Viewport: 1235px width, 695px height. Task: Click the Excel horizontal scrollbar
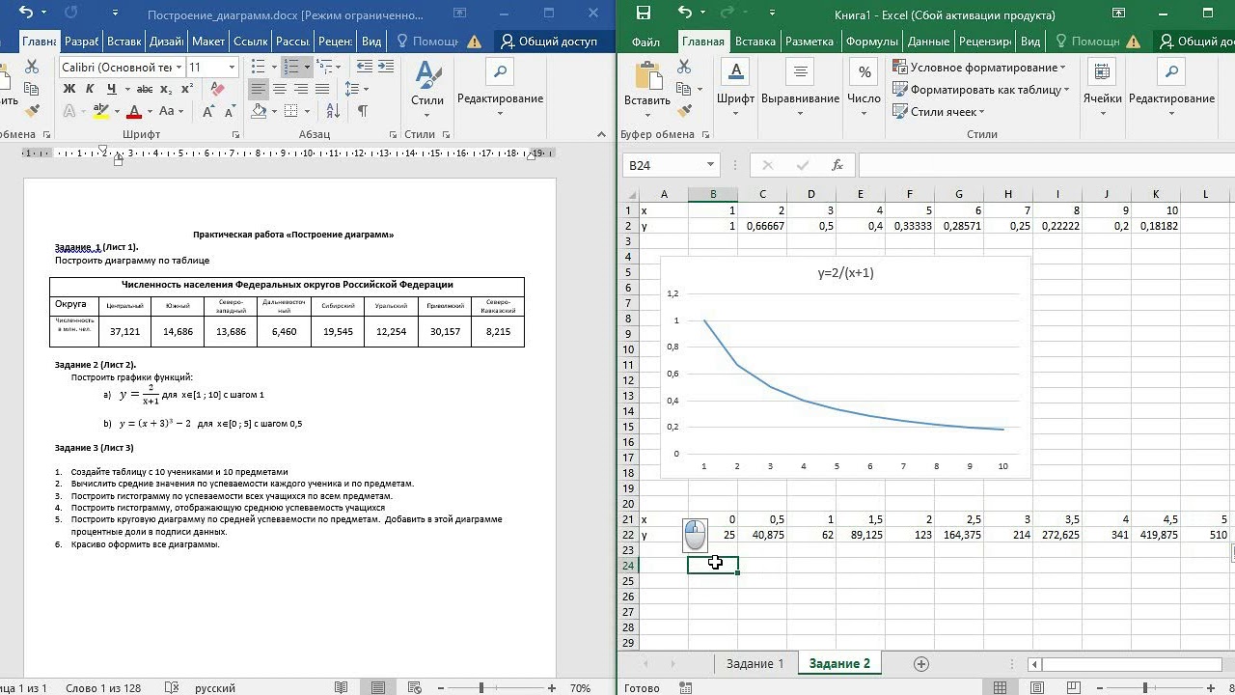1131,664
